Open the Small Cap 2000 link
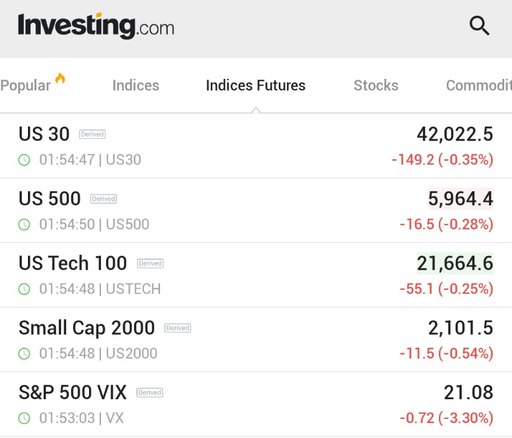The height and width of the screenshot is (438, 512). 86,328
